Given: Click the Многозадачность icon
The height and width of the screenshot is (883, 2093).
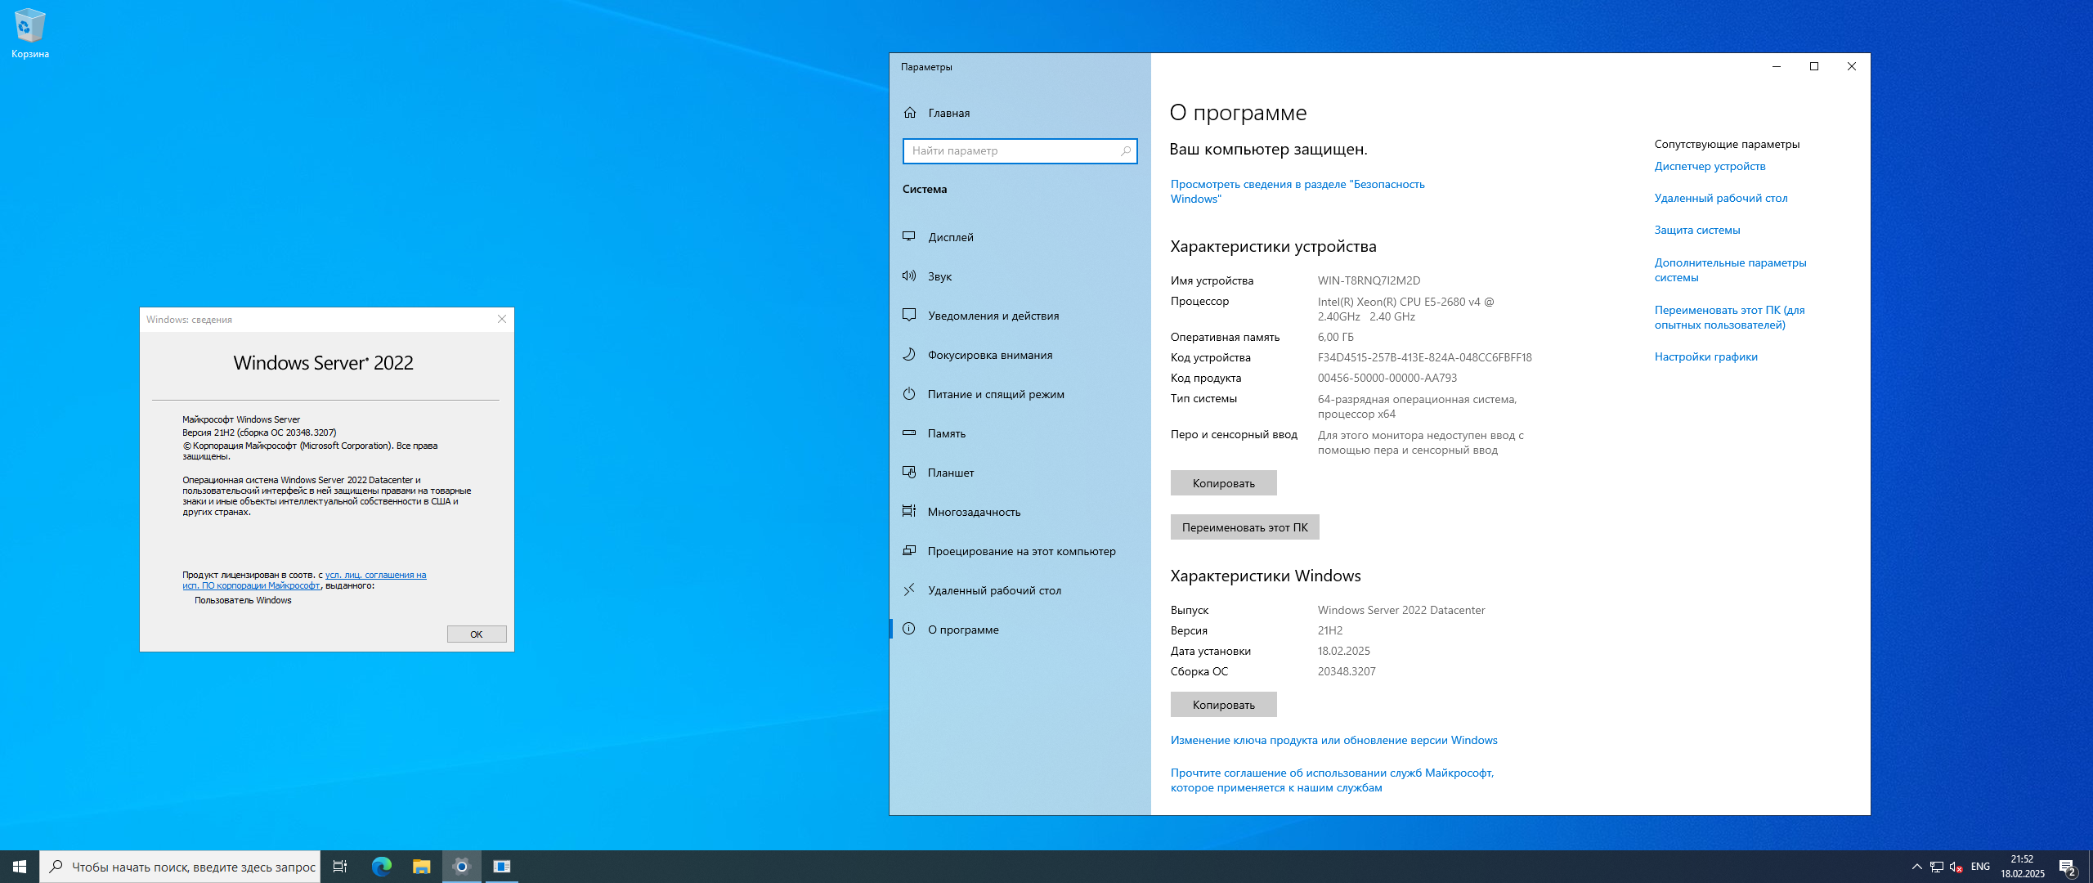Looking at the screenshot, I should click(x=909, y=512).
